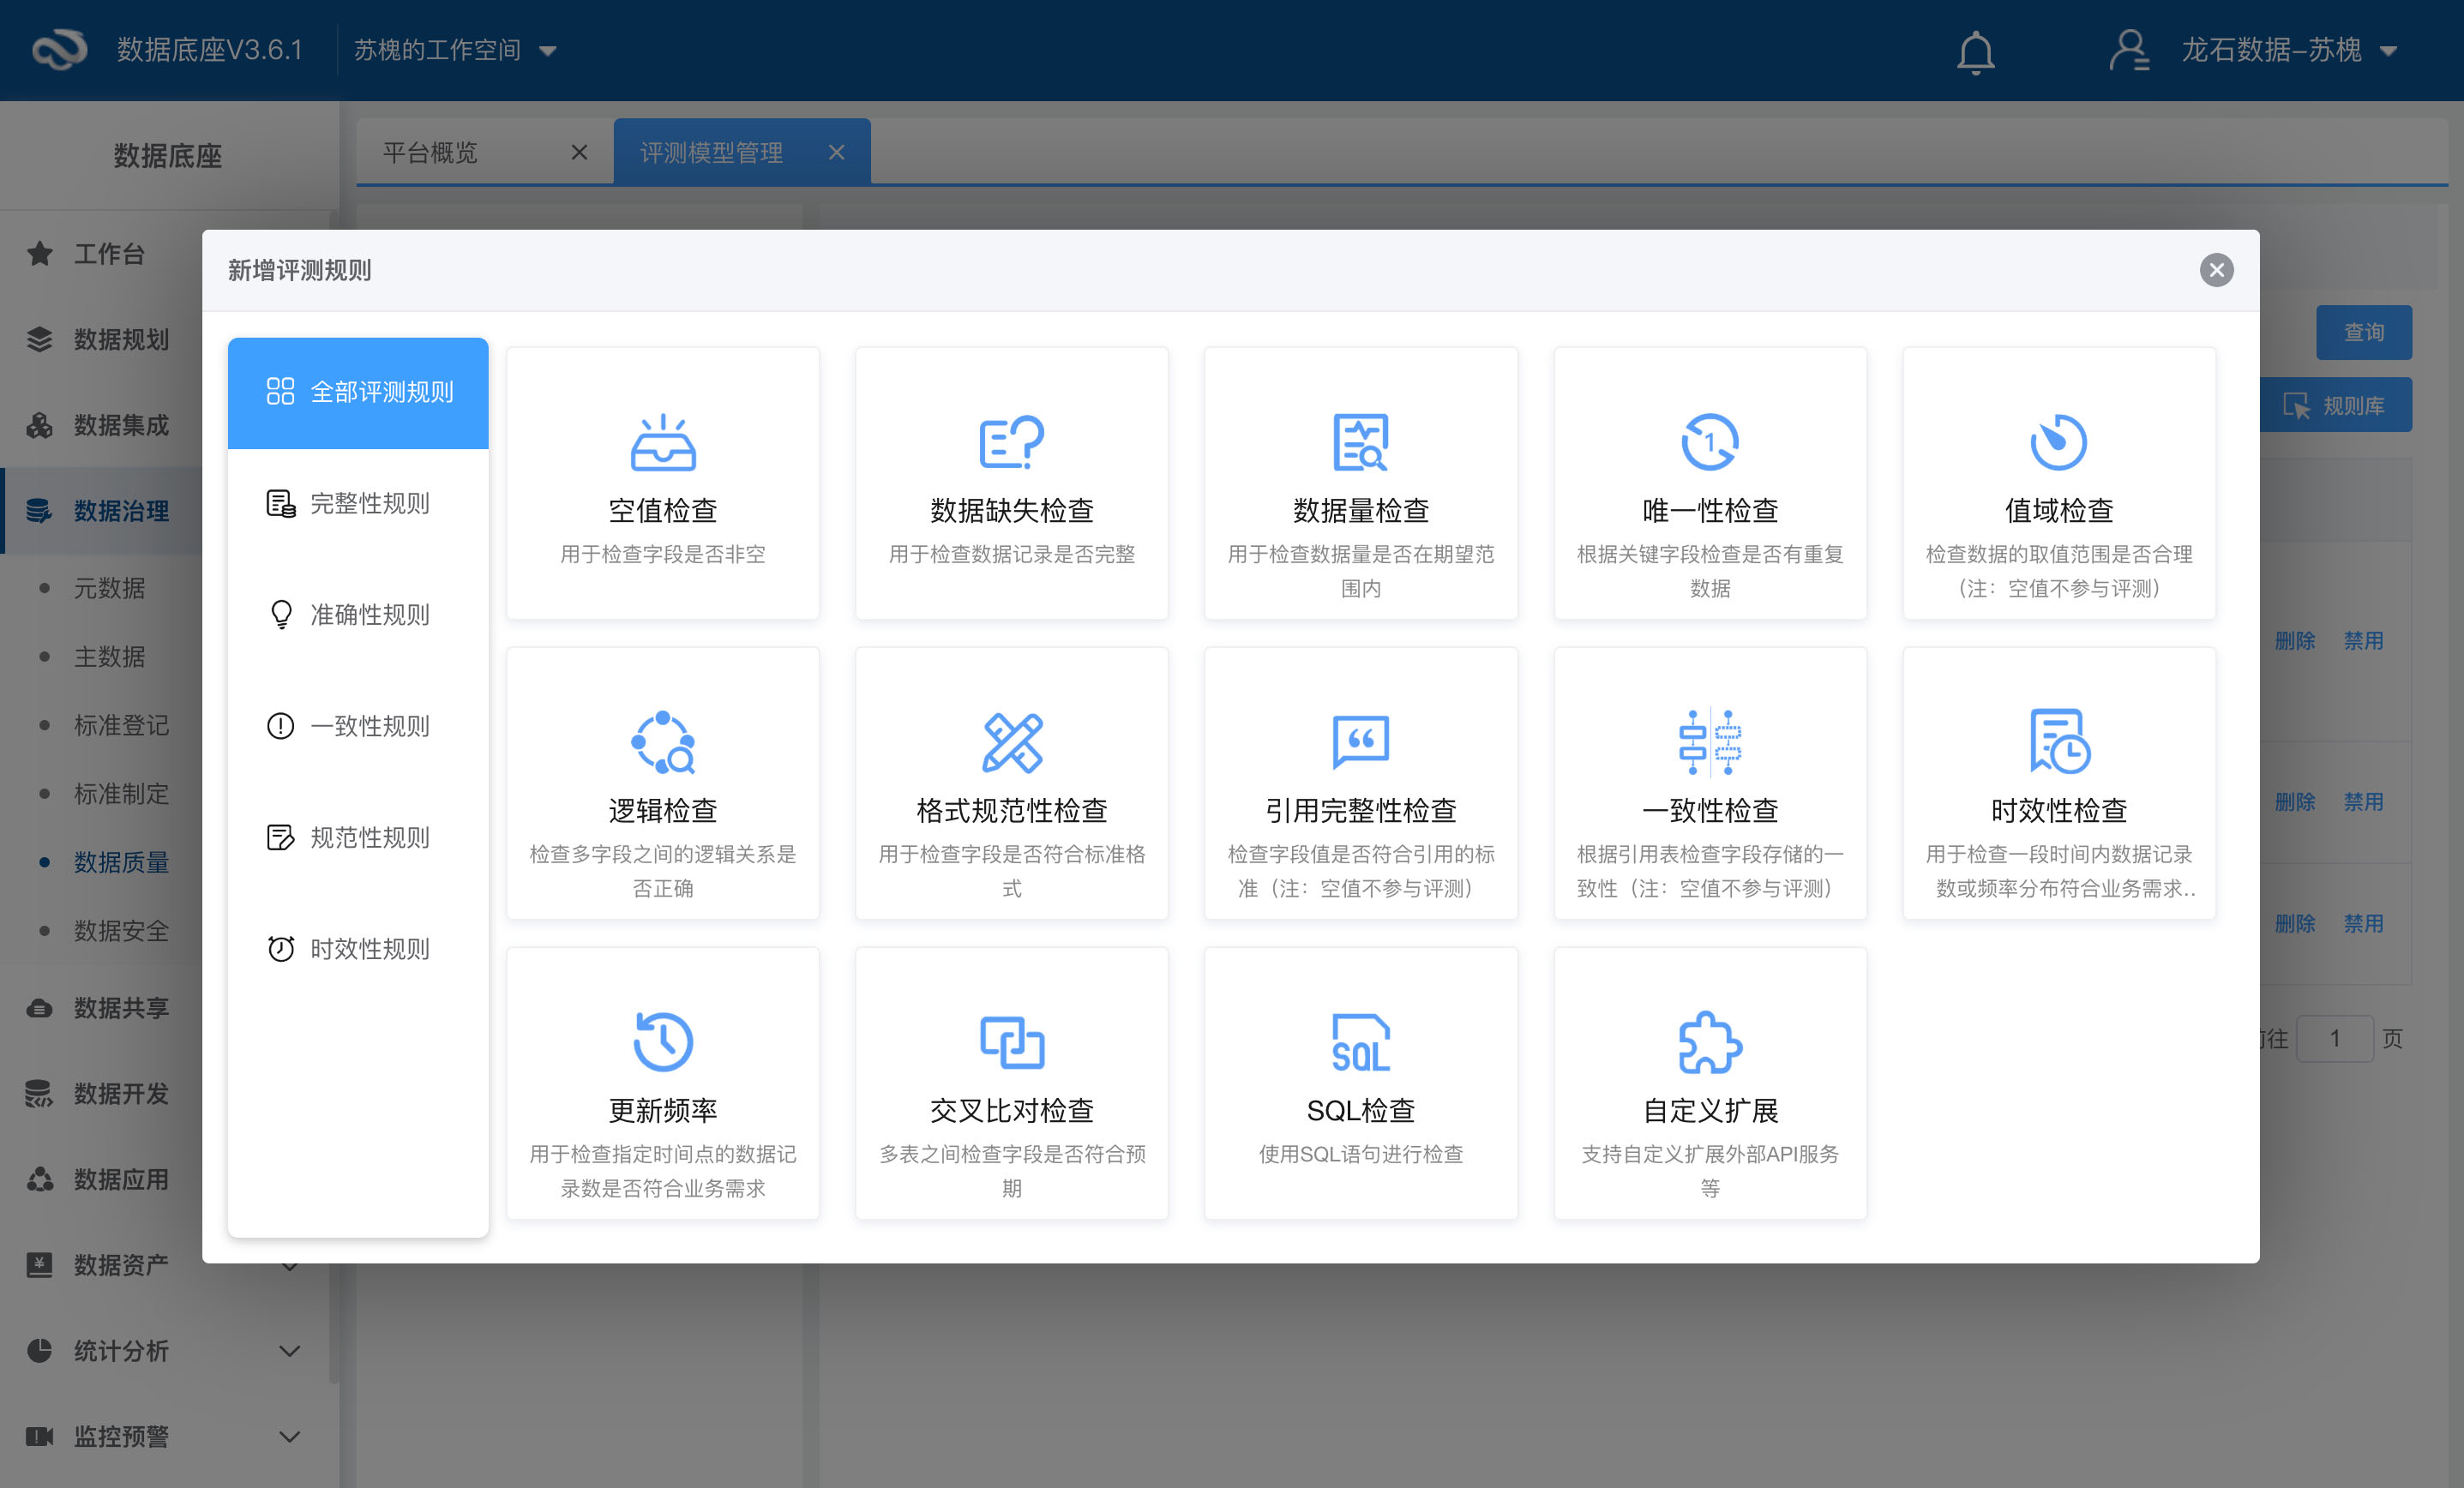This screenshot has height=1488, width=2464.
Task: Close the 新增评测规则 dialog
Action: (x=2216, y=270)
